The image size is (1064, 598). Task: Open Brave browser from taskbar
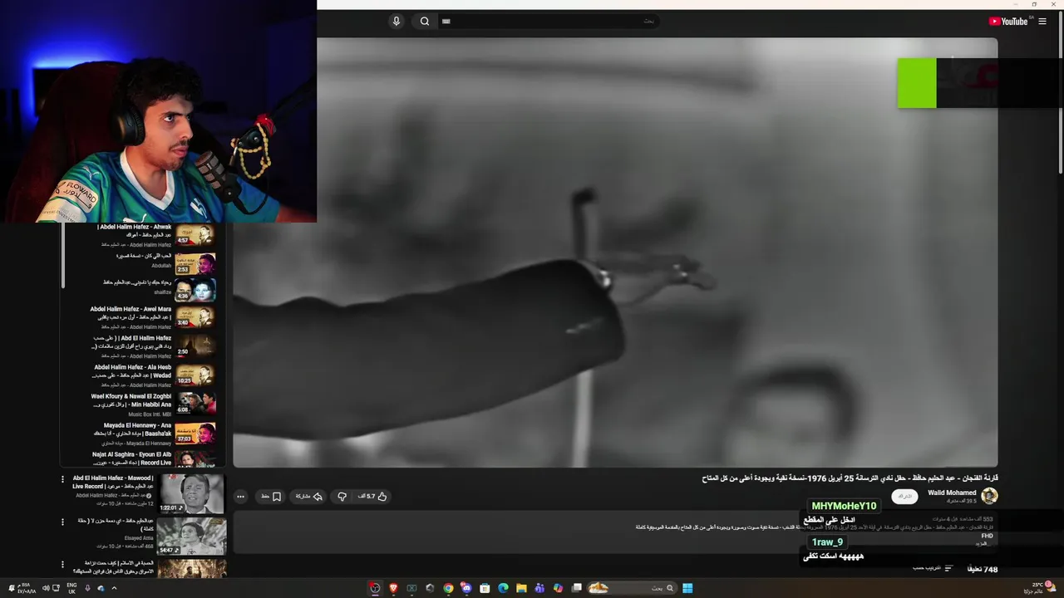tap(393, 588)
